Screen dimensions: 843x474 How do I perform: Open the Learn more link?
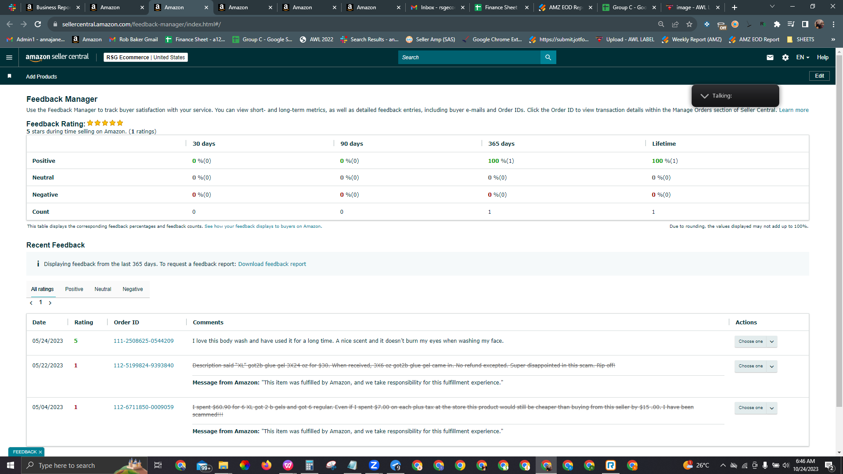(x=794, y=110)
